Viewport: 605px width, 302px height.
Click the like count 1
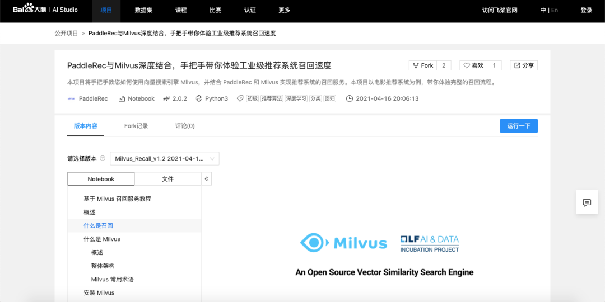click(494, 65)
